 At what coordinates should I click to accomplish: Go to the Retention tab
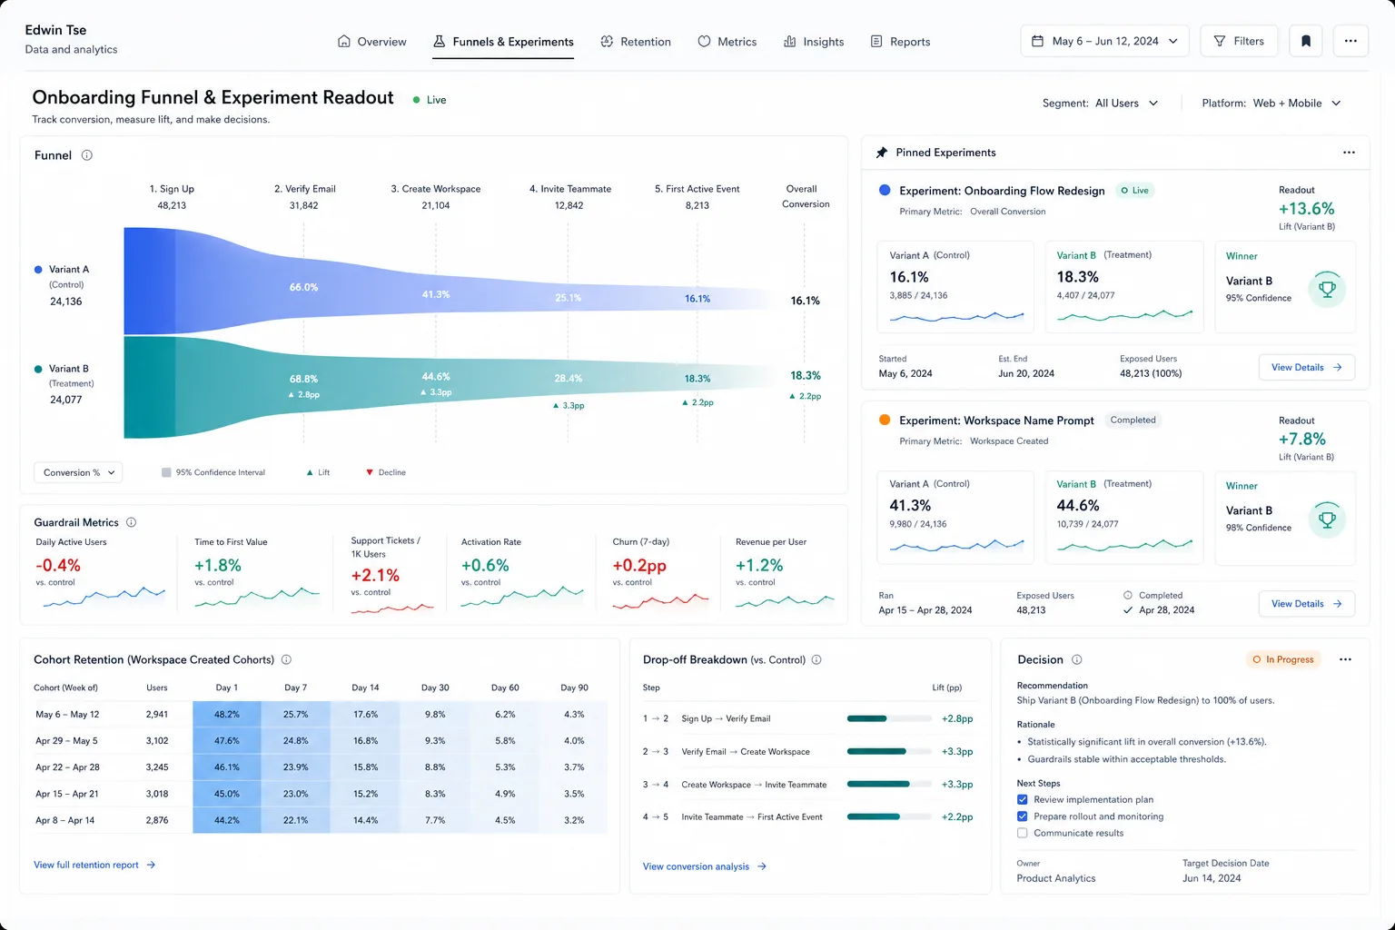(x=636, y=42)
